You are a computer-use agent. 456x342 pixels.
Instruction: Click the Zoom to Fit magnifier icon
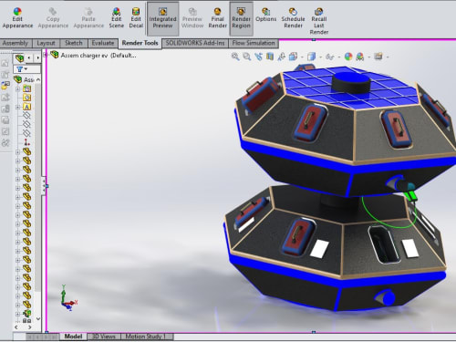click(235, 57)
